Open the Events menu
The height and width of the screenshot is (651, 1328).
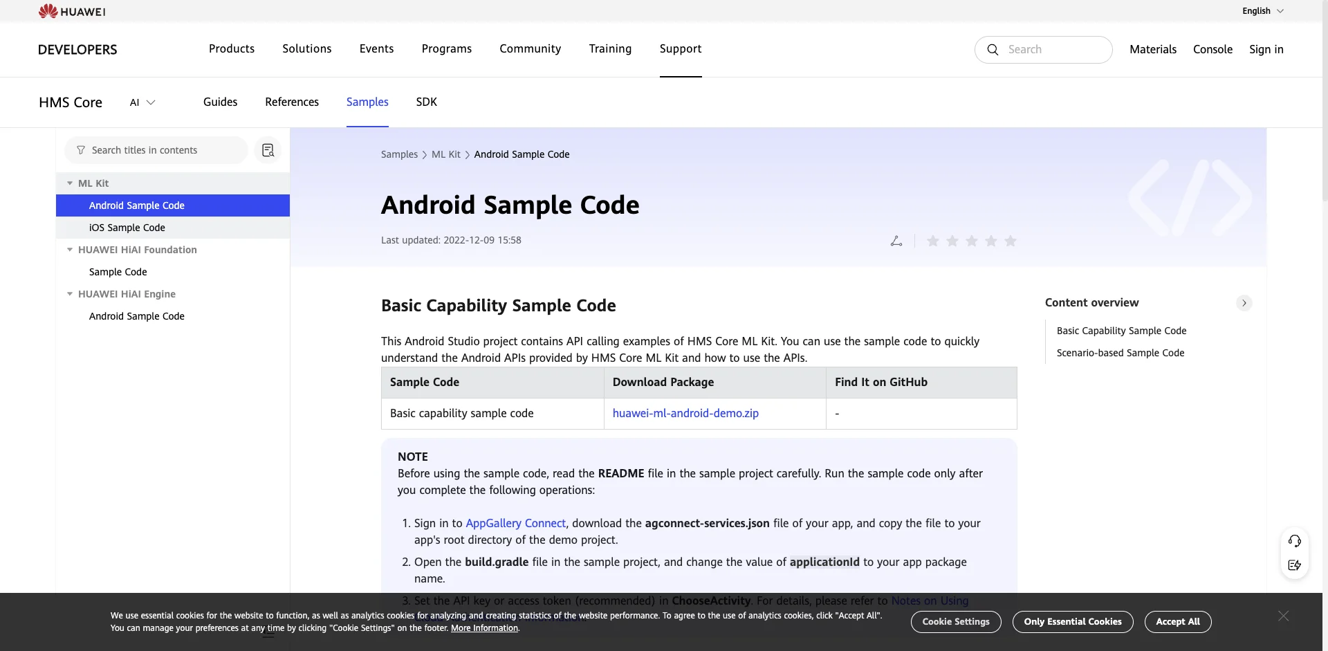point(376,48)
